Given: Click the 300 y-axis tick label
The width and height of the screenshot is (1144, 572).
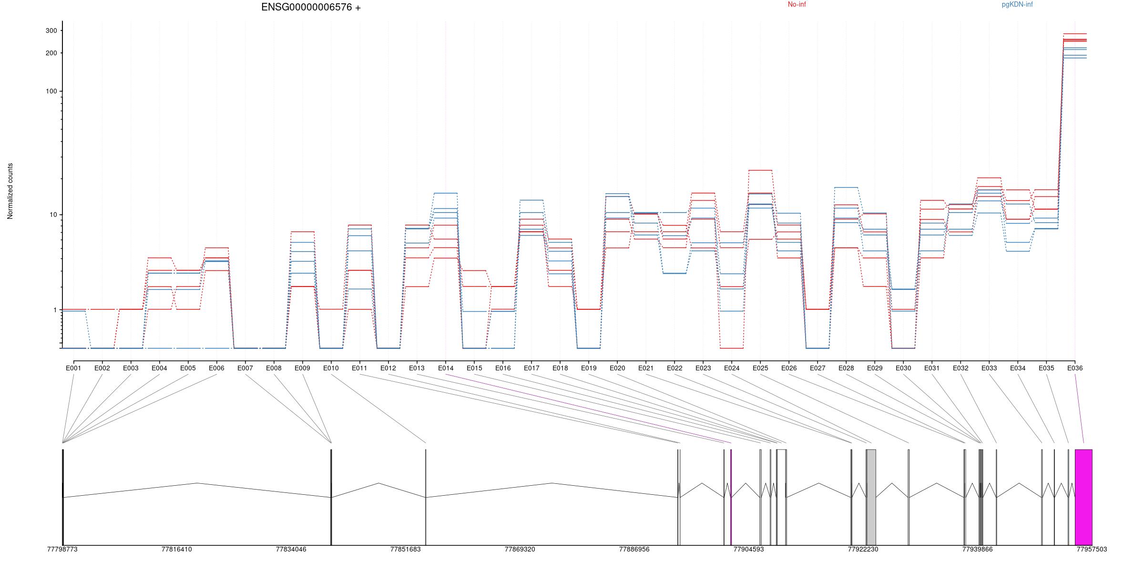Looking at the screenshot, I should [x=51, y=31].
